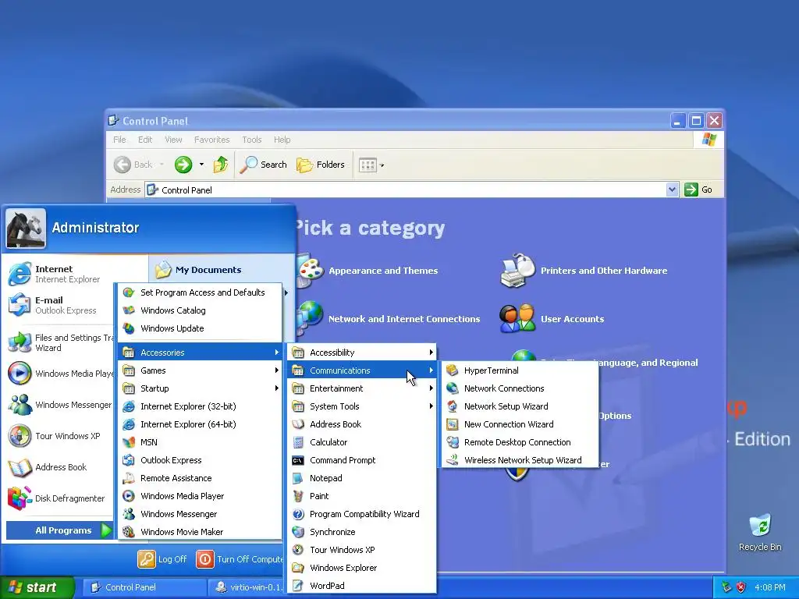
Task: Open Disk Defragmenter from Start menu
Action: (60, 498)
